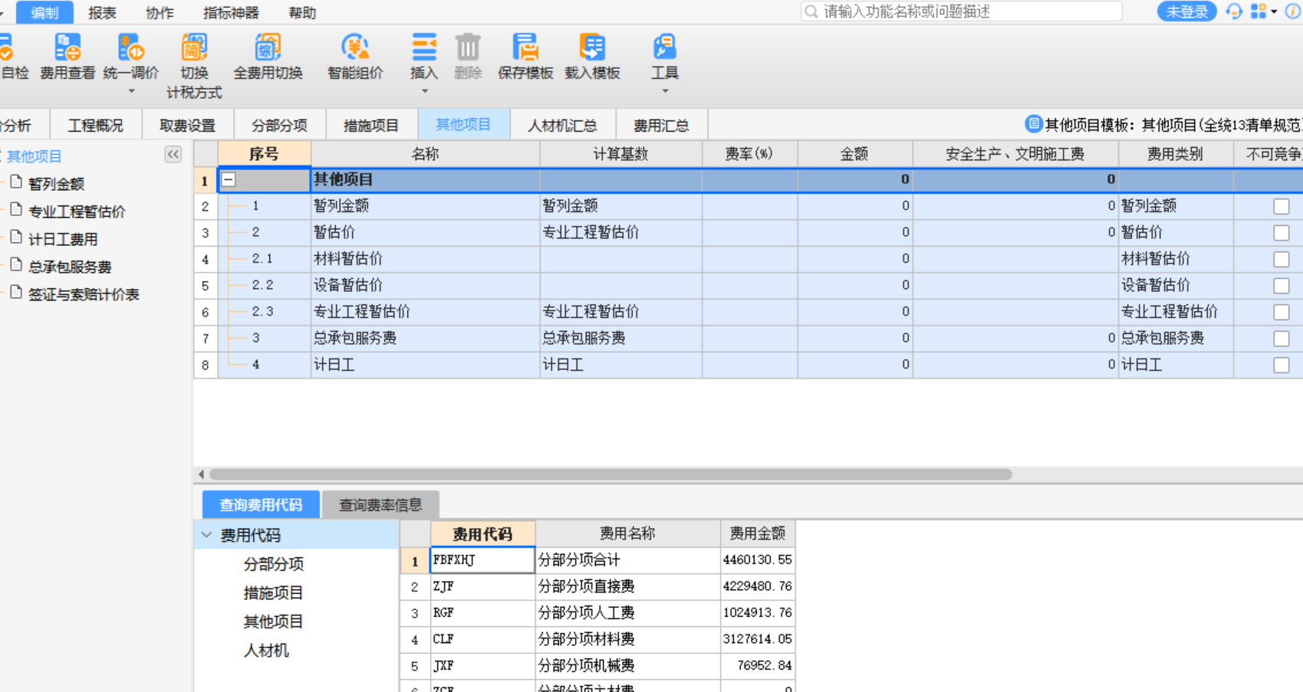This screenshot has width=1303, height=692.
Task: Select 其他项目 root in left sidebar
Action: pyautogui.click(x=34, y=156)
